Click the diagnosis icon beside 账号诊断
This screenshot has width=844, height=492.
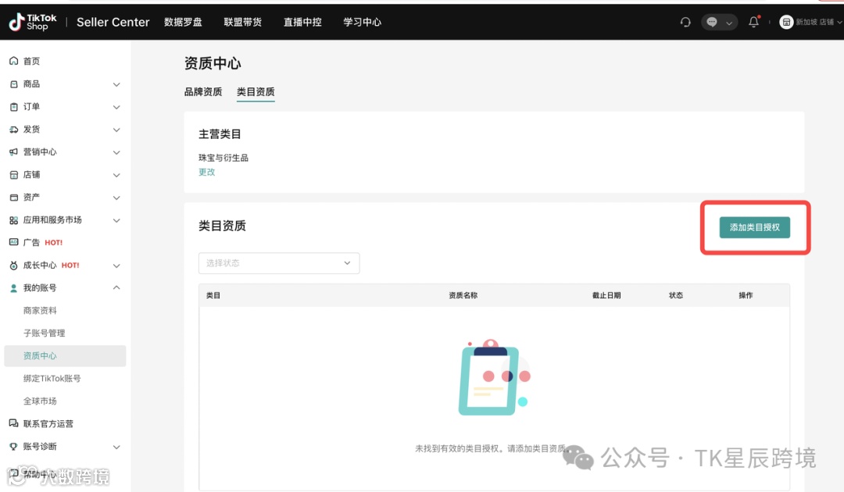pos(14,446)
